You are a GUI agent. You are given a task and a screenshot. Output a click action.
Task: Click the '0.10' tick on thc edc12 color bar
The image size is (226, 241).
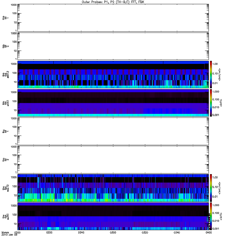[215, 187]
